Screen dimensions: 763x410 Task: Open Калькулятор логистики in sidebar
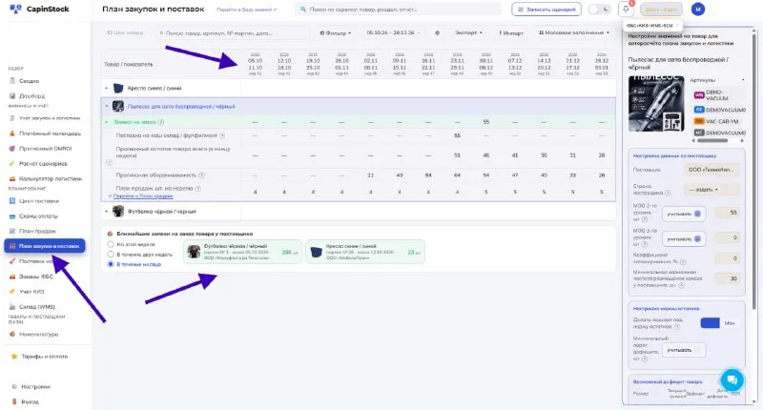tap(51, 178)
